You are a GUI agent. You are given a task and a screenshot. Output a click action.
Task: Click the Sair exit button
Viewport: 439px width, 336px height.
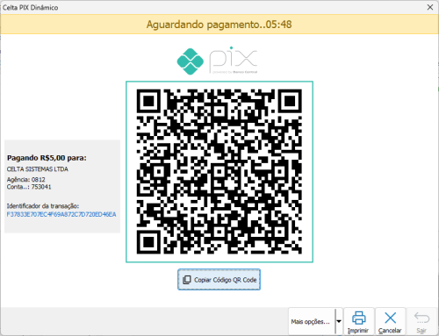pyautogui.click(x=421, y=322)
